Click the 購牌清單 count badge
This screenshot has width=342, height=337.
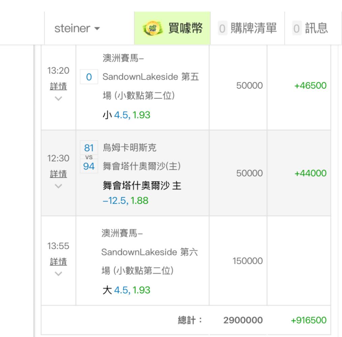click(x=222, y=28)
